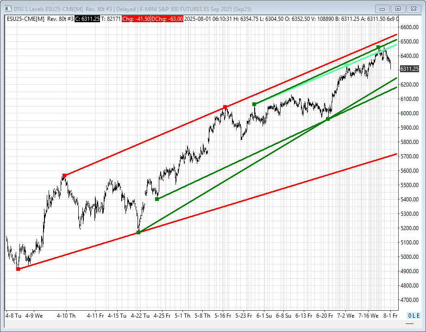Click the 5500.00 price axis label
The width and height of the screenshot is (426, 332).
coord(409,185)
